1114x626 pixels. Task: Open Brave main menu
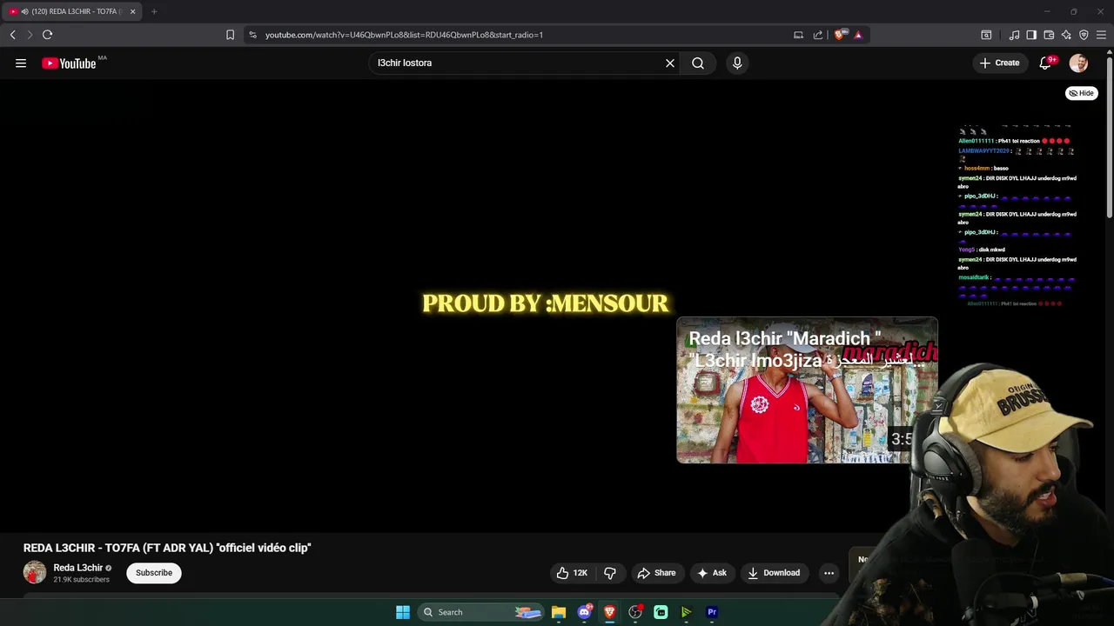[x=1101, y=35]
